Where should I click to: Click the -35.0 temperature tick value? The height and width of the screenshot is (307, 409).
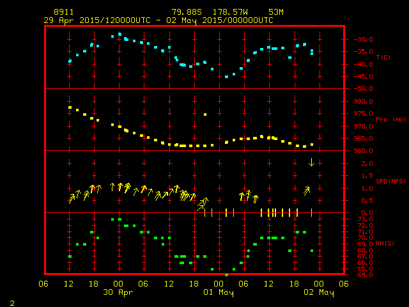(363, 52)
